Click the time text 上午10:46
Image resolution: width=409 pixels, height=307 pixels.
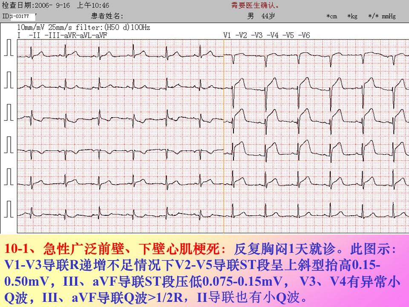pyautogui.click(x=92, y=5)
